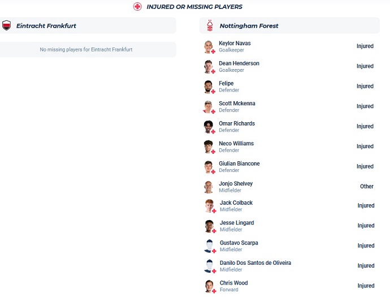Viewport: 390px width, 297px height.
Task: Click Omar Richards player photo
Action: (208, 127)
